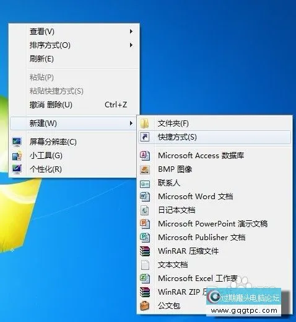Click the Access database icon
This screenshot has width=296, height=322.
[x=145, y=156]
